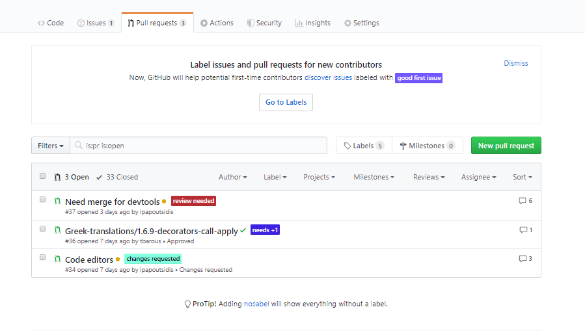Expand the Sort dropdown
This screenshot has width=585, height=333.
(x=523, y=177)
